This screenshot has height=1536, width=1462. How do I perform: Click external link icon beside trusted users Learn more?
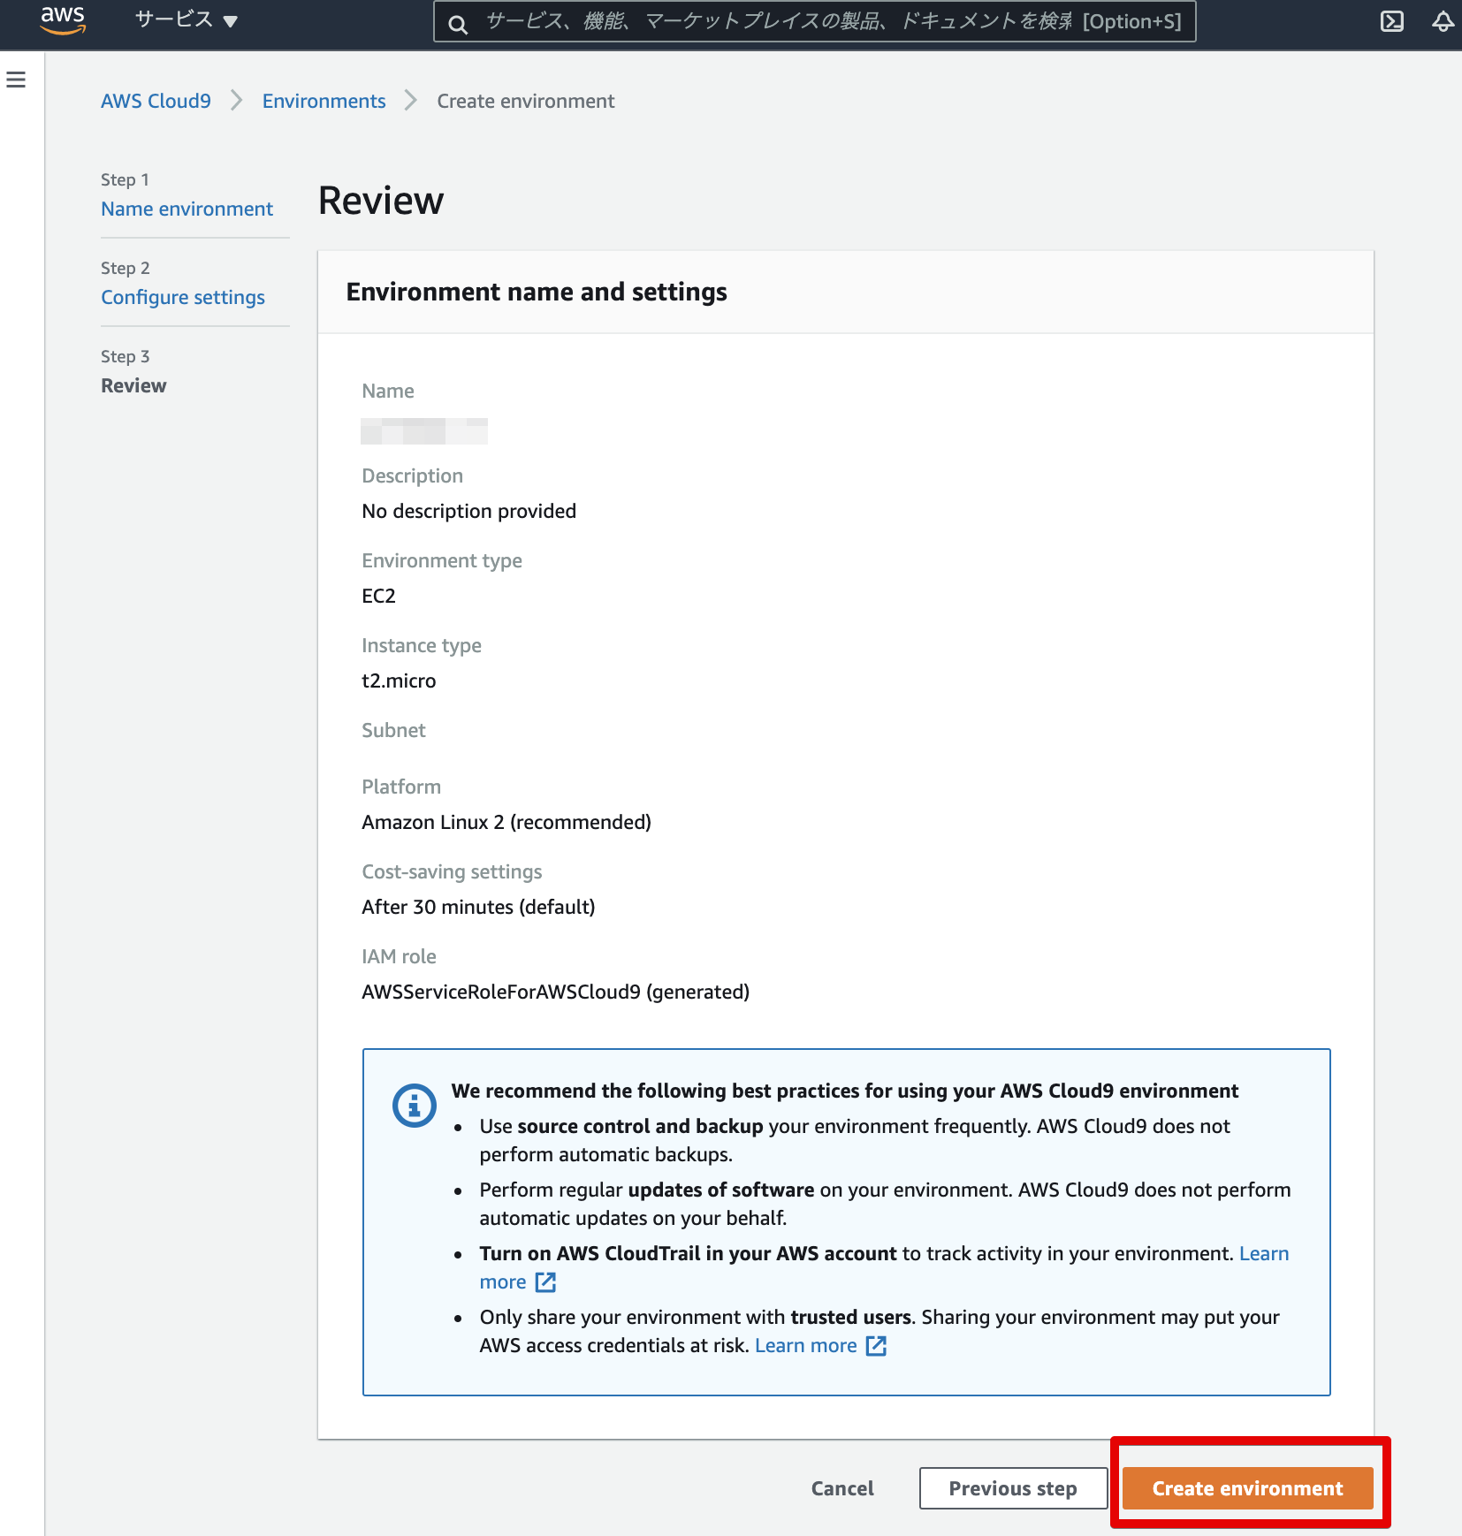[876, 1345]
